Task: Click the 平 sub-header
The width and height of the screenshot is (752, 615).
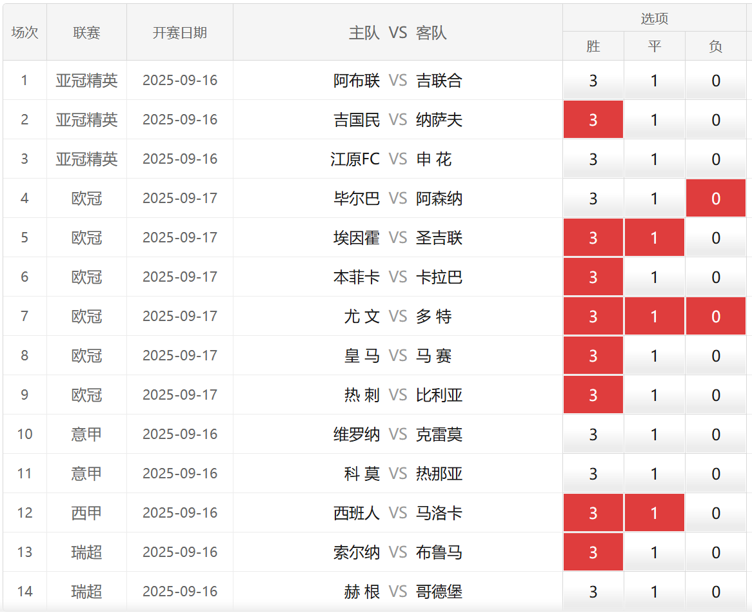Action: 655,46
